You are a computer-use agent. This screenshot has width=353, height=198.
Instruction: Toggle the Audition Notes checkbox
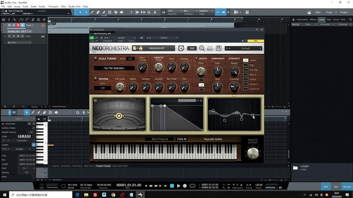(33, 128)
